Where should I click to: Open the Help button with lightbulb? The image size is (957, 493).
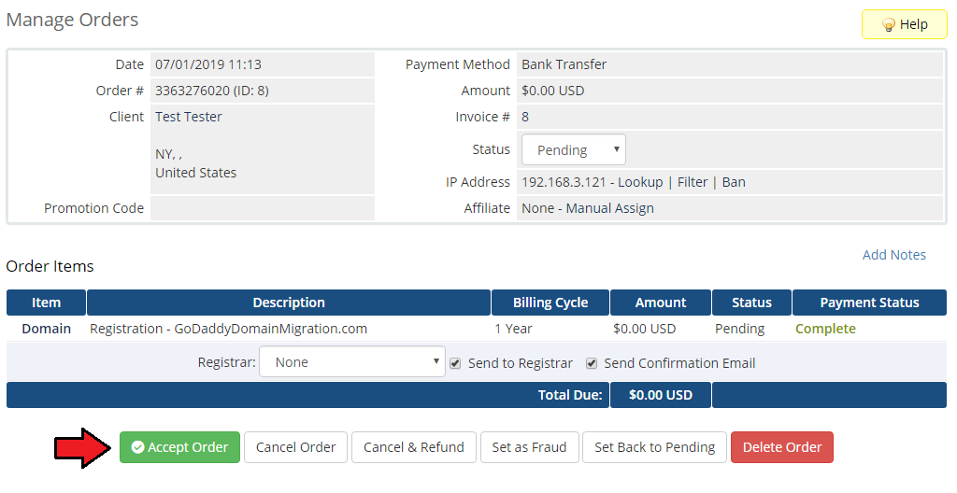(904, 24)
